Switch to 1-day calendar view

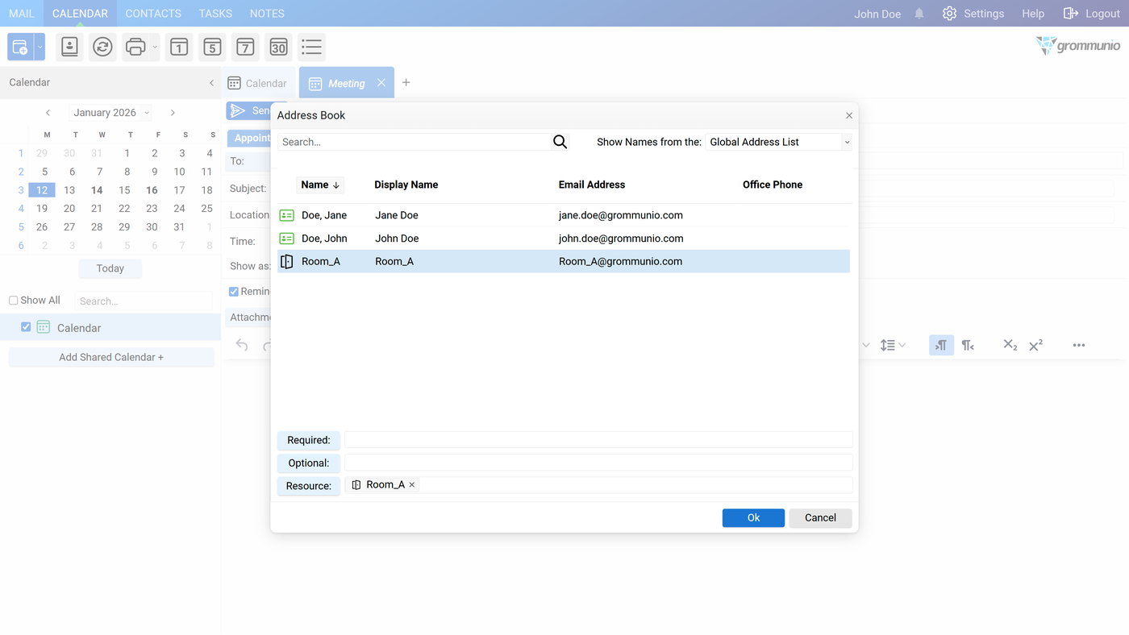[179, 48]
